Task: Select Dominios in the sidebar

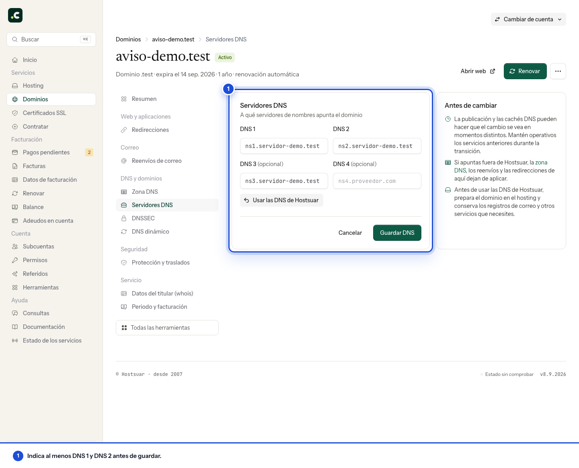Action: 51,99
